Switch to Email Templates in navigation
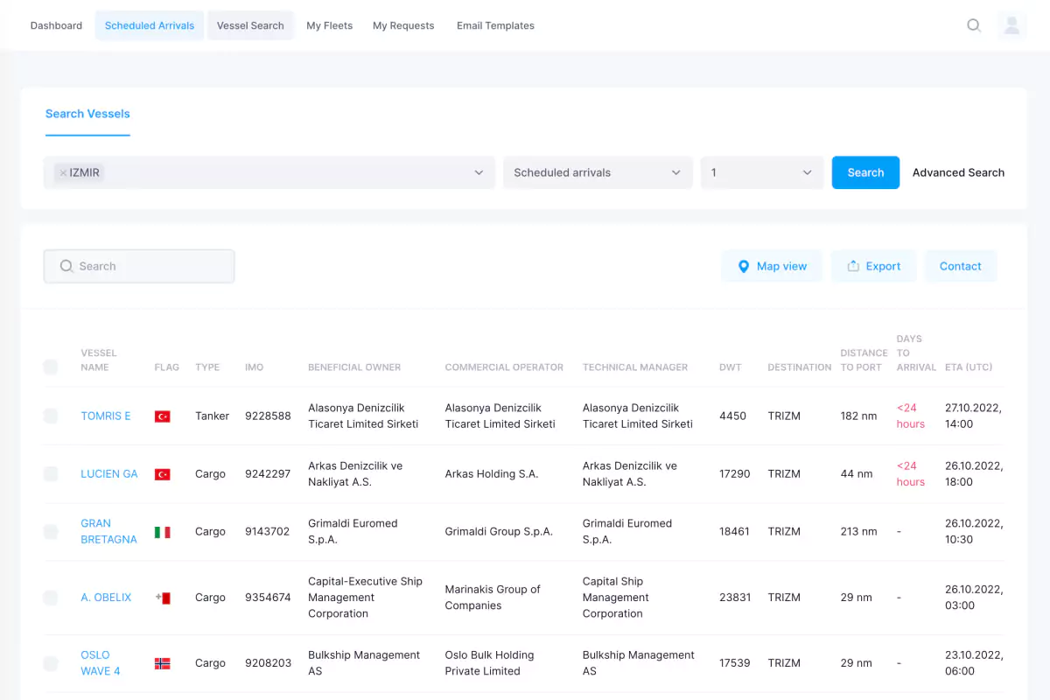The image size is (1050, 700). point(495,25)
